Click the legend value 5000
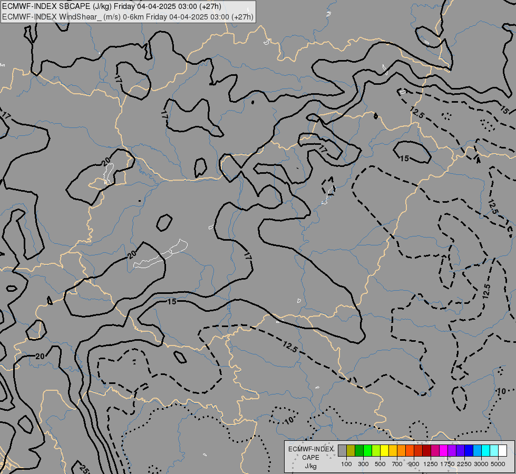The height and width of the screenshot is (474, 516). click(x=498, y=464)
